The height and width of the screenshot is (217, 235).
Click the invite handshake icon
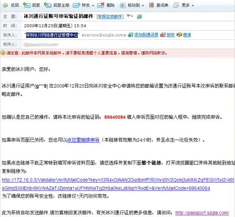tap(179, 35)
